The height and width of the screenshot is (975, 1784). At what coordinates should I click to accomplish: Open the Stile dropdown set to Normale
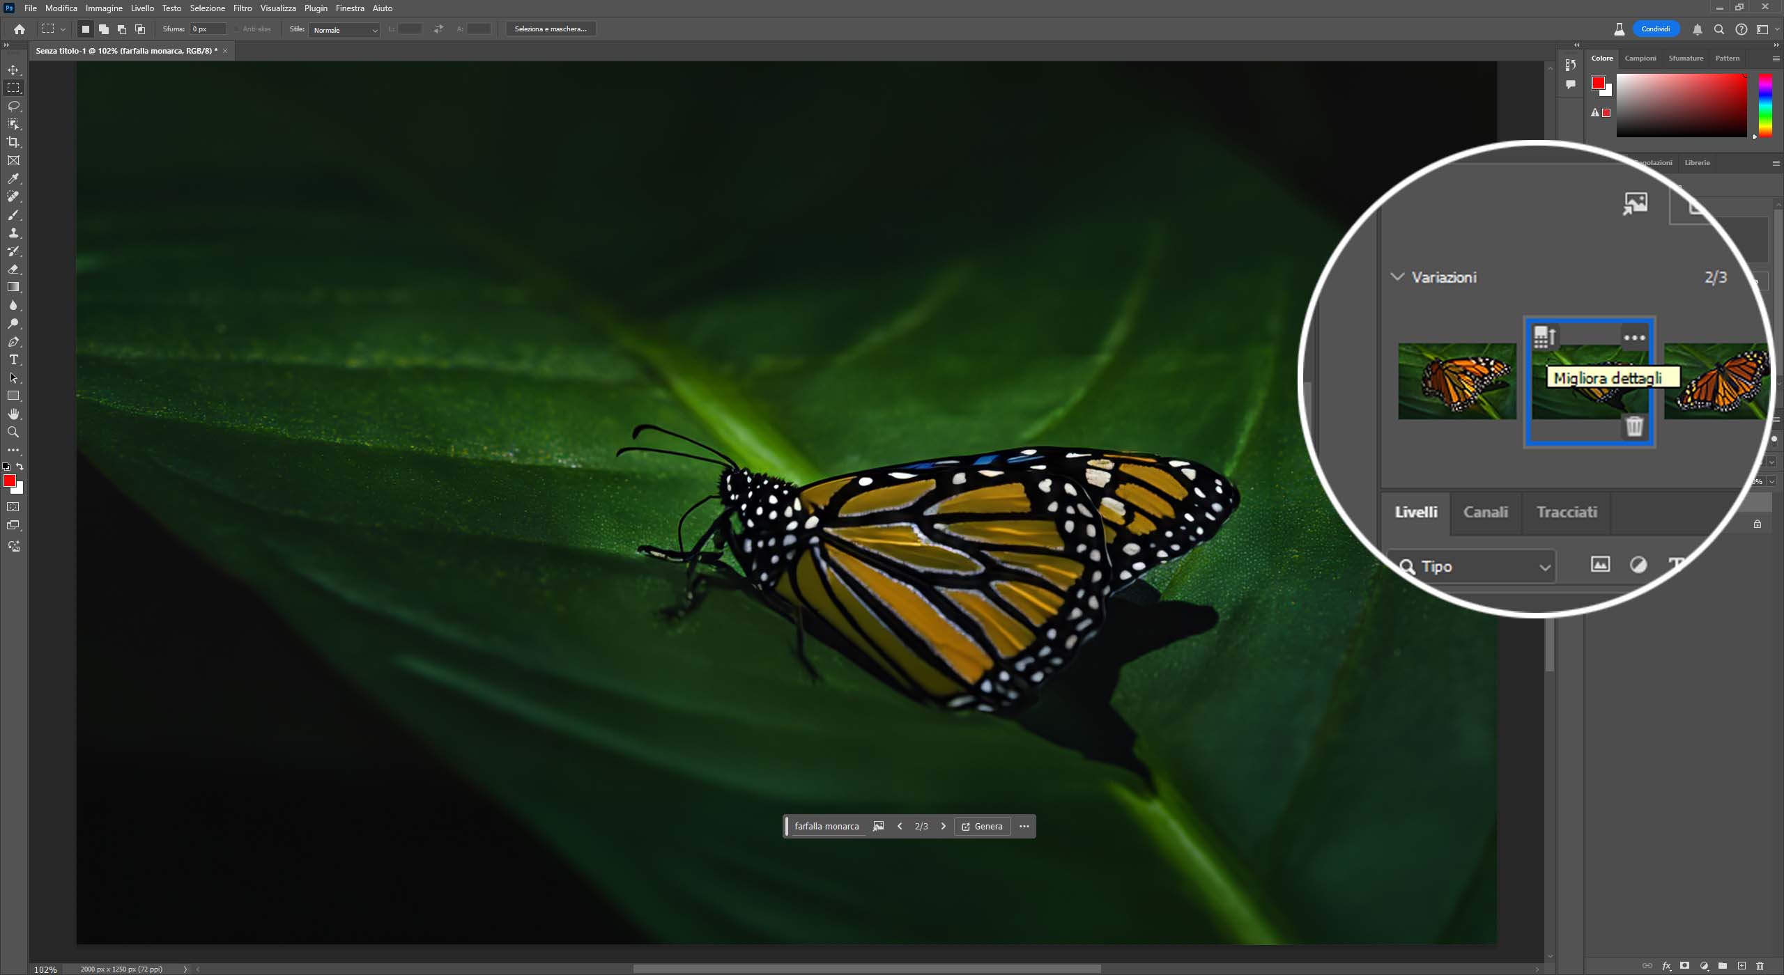coord(345,30)
